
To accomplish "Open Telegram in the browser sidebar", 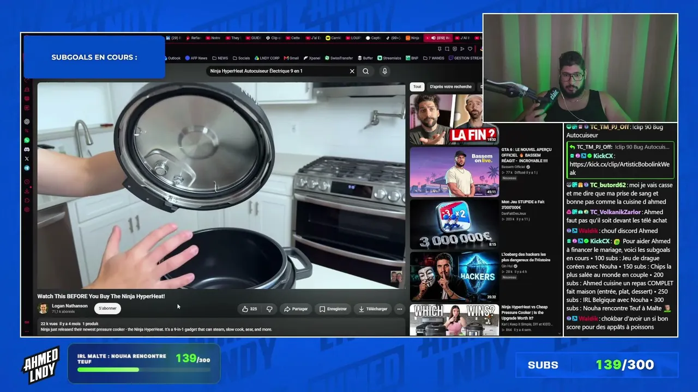I will point(27,168).
